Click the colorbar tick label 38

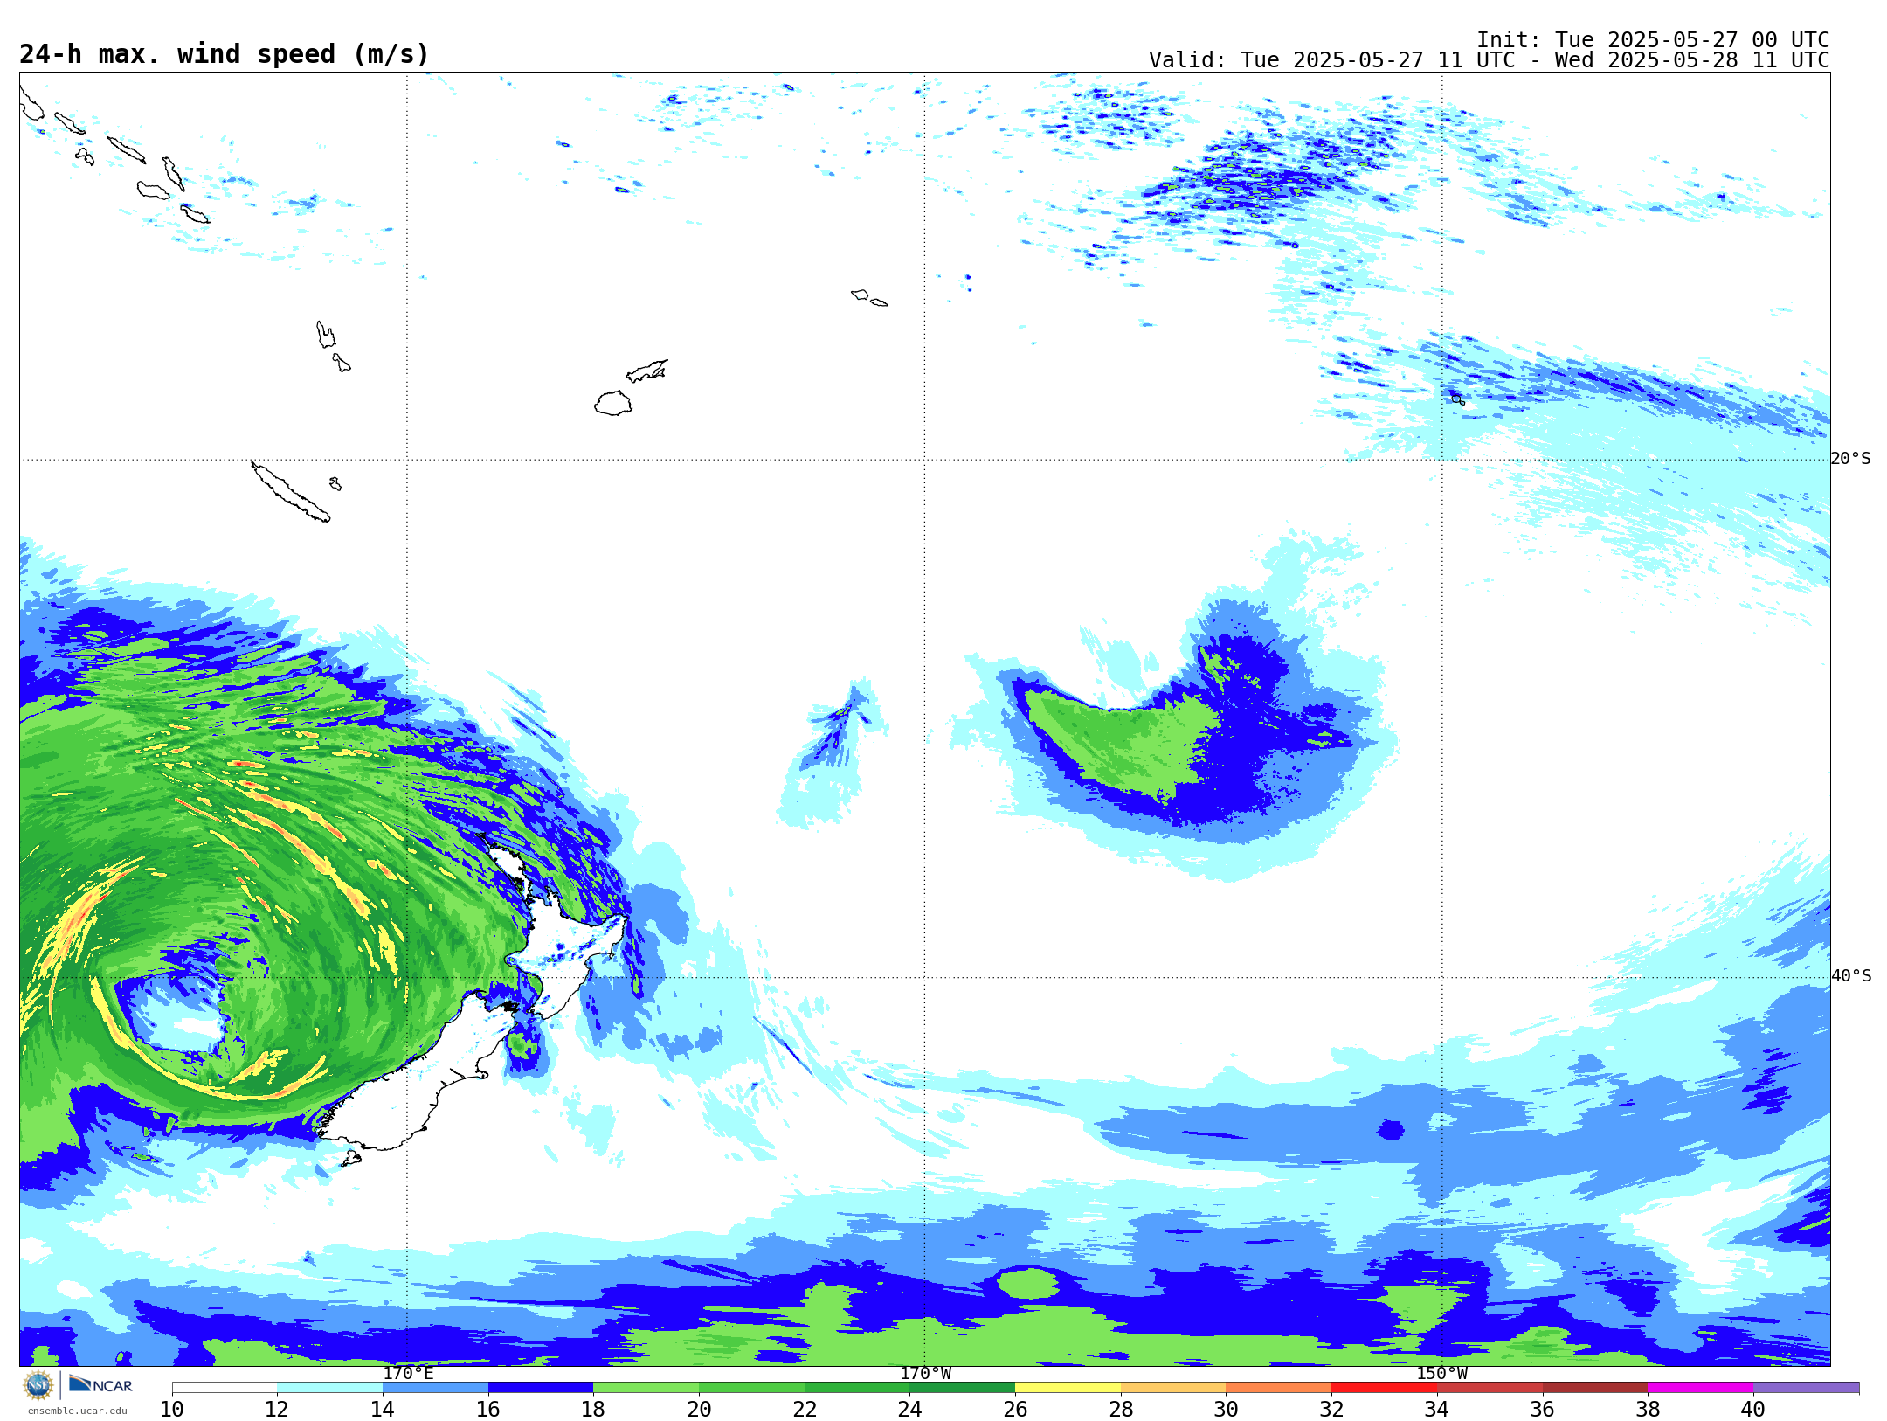pos(1648,1409)
